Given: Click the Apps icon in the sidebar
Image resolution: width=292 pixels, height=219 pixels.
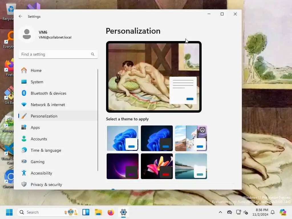Looking at the screenshot, I should point(24,127).
